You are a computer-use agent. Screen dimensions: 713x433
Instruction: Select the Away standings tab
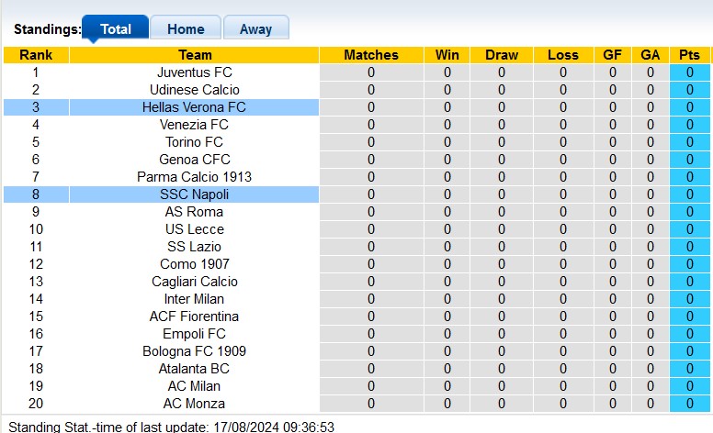(255, 28)
